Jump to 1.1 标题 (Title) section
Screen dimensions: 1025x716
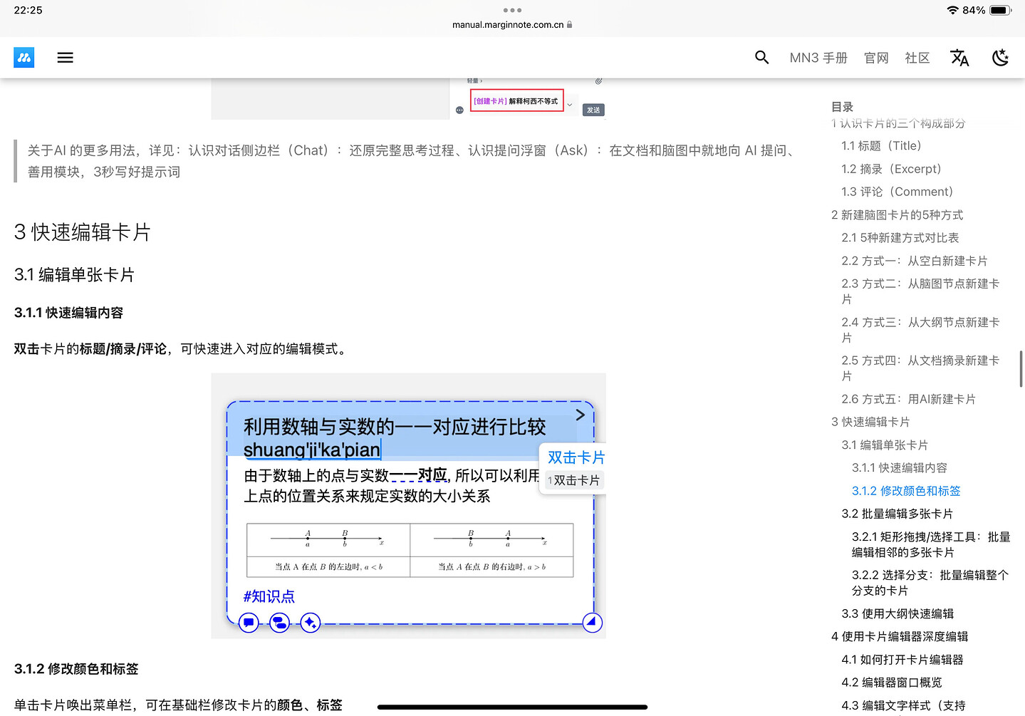881,146
